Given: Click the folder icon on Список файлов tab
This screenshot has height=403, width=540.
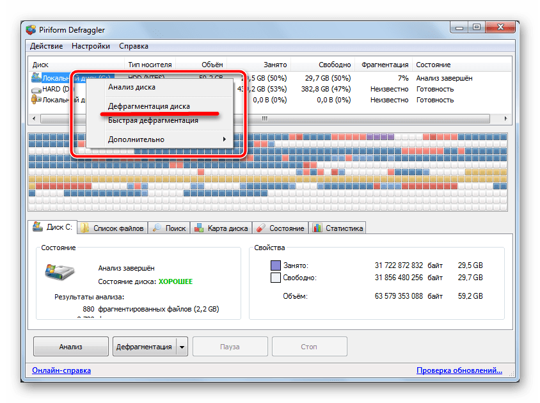Looking at the screenshot, I should click(x=84, y=228).
